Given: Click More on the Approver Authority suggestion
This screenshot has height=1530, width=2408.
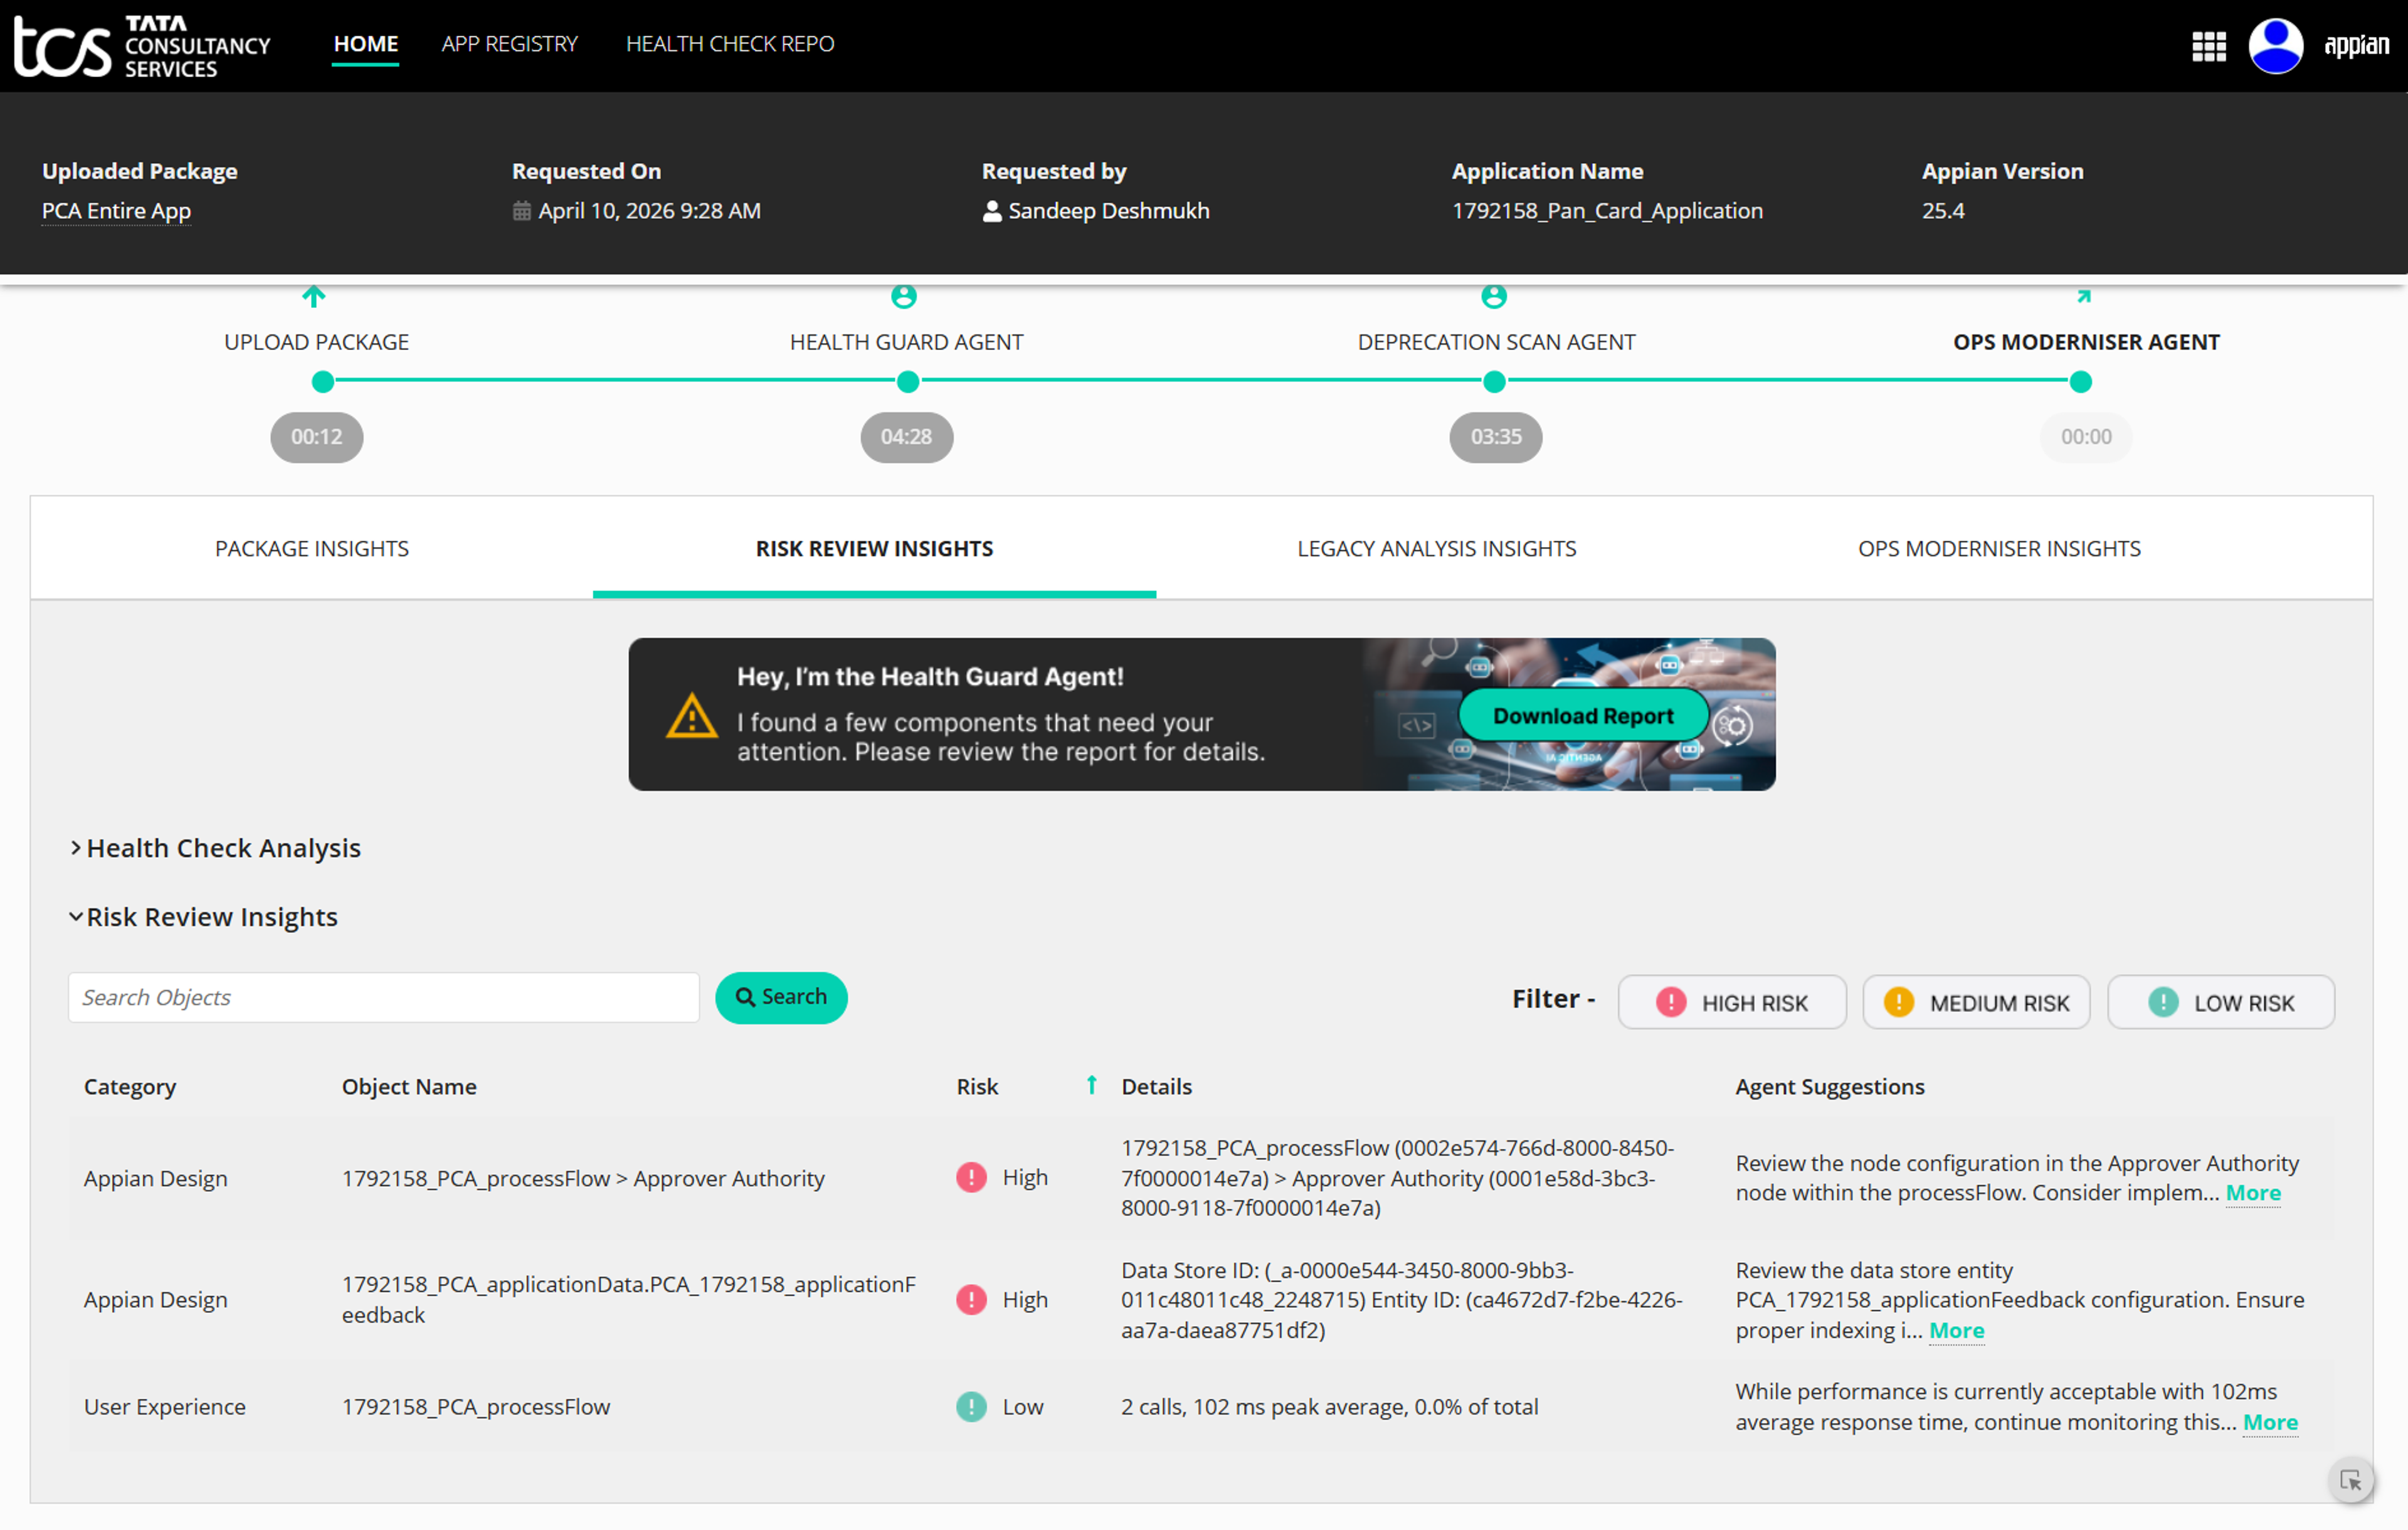Looking at the screenshot, I should click(2253, 1193).
